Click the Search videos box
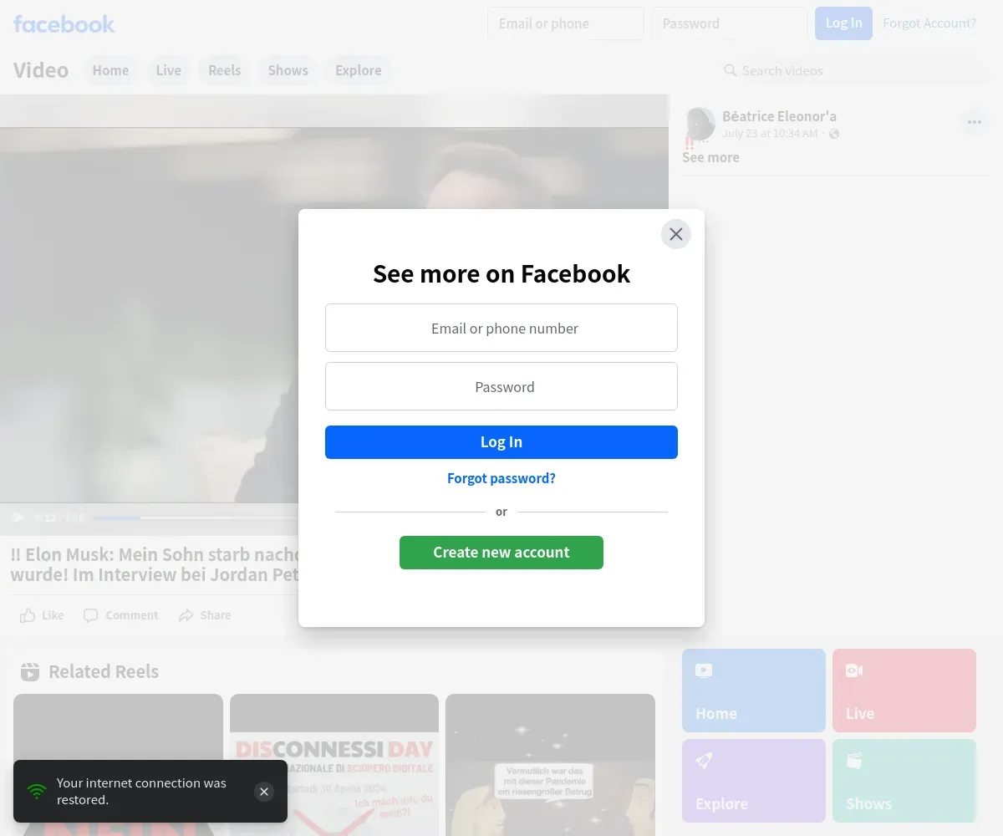The height and width of the screenshot is (836, 1003). tap(853, 70)
